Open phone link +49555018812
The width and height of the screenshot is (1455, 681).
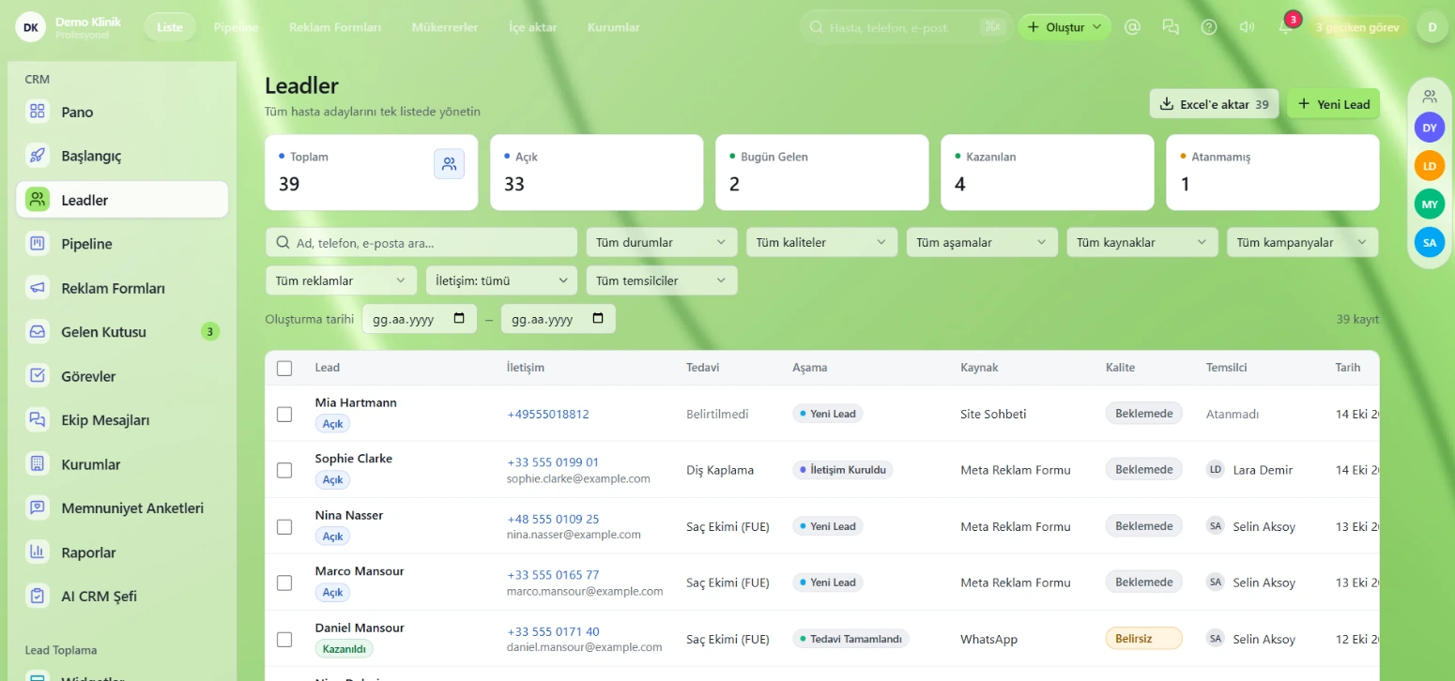coord(548,414)
